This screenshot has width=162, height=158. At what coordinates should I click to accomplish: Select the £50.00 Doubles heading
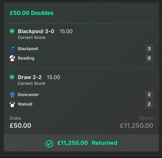[x=32, y=13]
